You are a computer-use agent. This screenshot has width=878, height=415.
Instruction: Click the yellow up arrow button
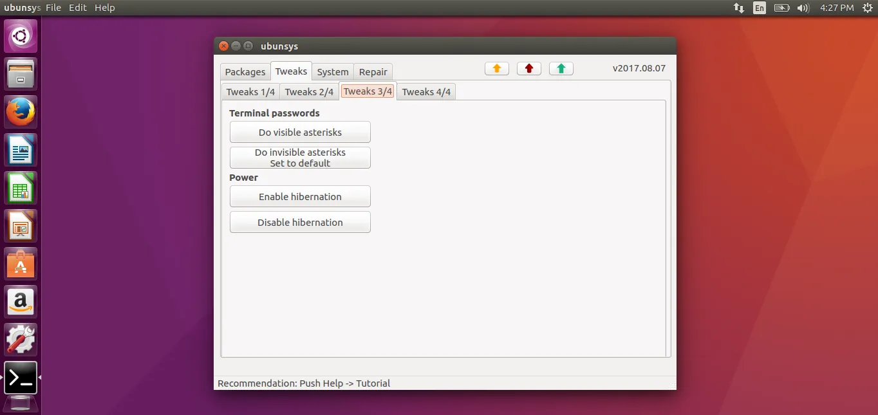click(496, 69)
